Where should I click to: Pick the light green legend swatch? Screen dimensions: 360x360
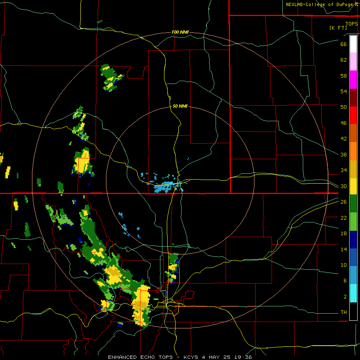[353, 222]
